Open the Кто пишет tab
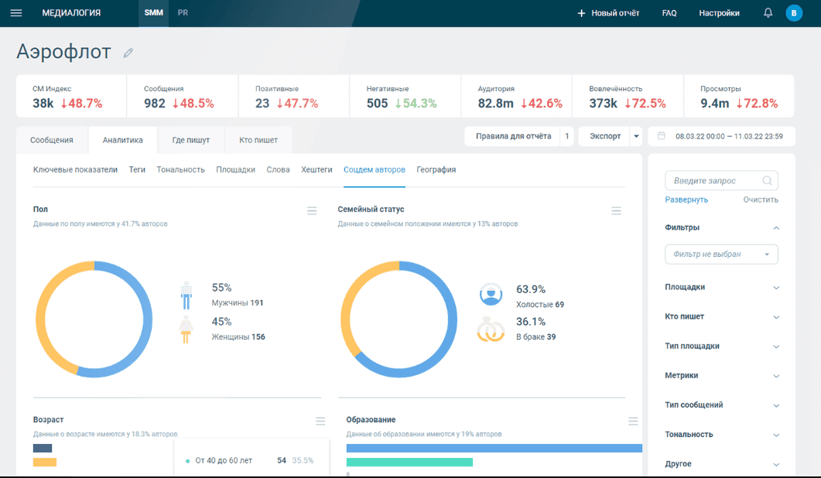Image resolution: width=821 pixels, height=478 pixels. (258, 140)
